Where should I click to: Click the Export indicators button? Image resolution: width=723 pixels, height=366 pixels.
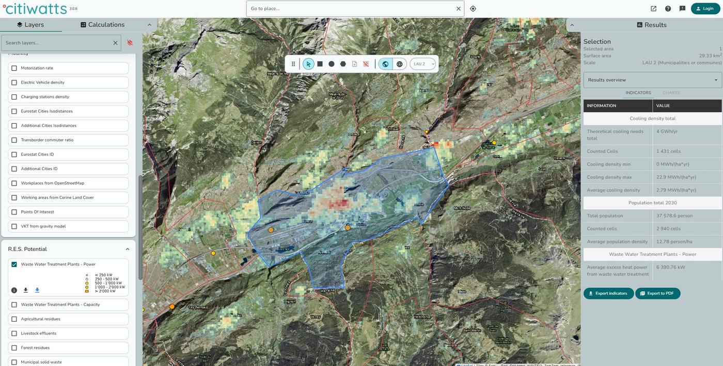click(x=608, y=293)
